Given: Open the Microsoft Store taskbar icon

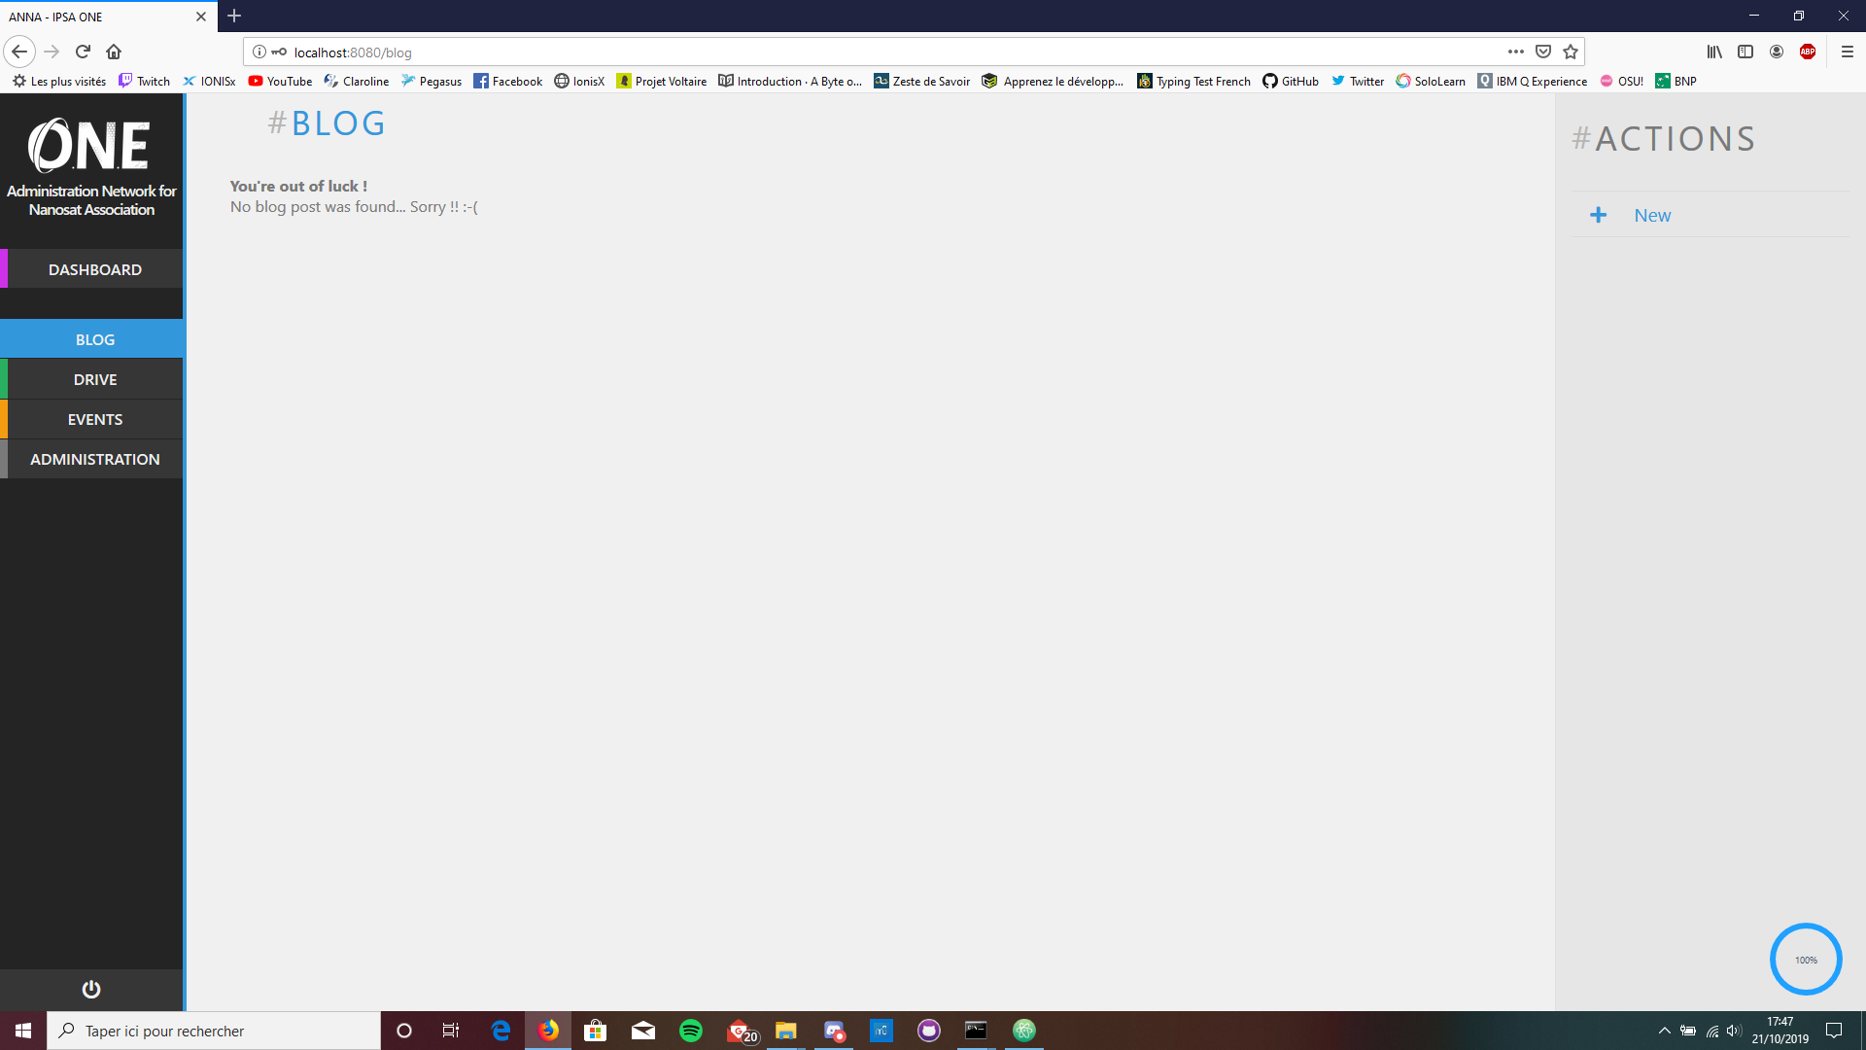Looking at the screenshot, I should (x=596, y=1031).
